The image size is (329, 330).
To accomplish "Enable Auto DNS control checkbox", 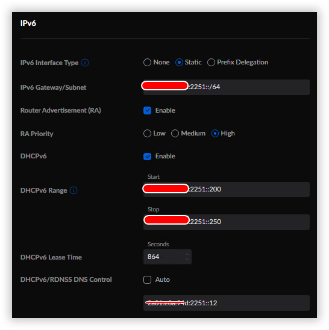I will pos(147,279).
